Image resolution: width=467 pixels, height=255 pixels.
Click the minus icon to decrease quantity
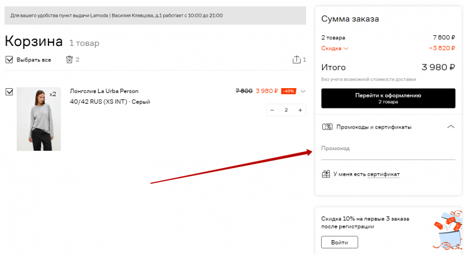pos(272,110)
